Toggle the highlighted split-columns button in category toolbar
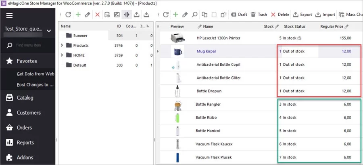 pos(127,15)
